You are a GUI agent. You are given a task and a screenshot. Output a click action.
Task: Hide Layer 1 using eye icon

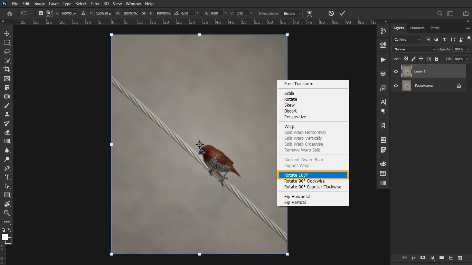point(396,71)
